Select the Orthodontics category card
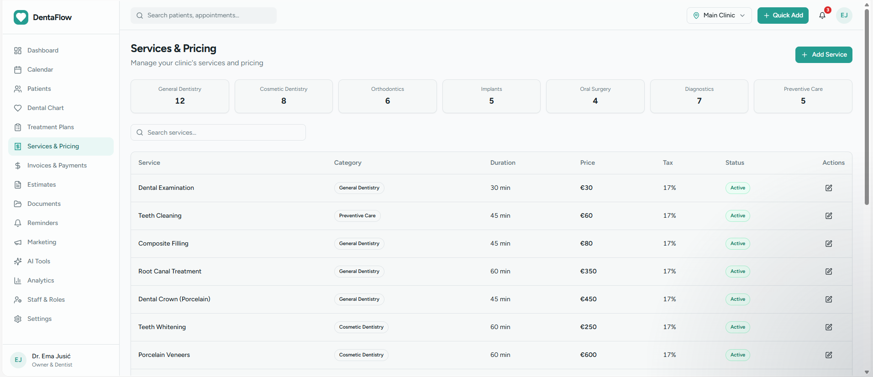This screenshot has height=377, width=873. (388, 96)
